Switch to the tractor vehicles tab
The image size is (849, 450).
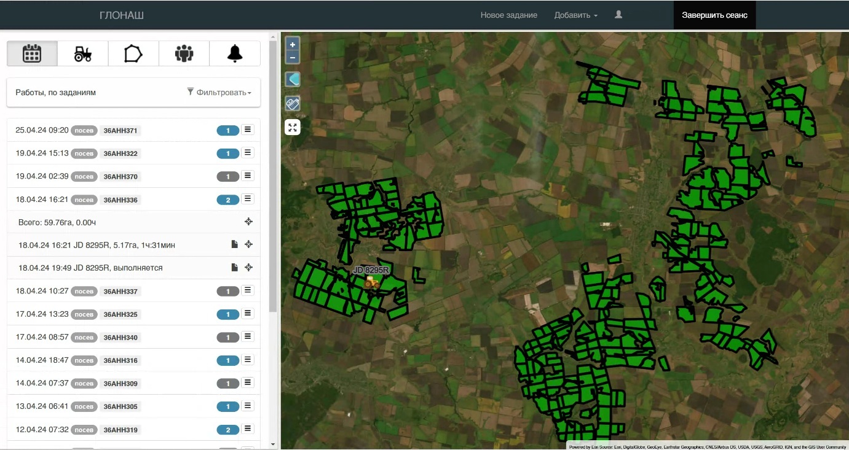pyautogui.click(x=83, y=53)
